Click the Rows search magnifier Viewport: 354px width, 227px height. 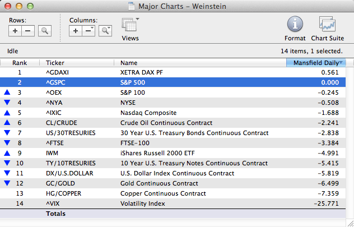tap(45, 31)
